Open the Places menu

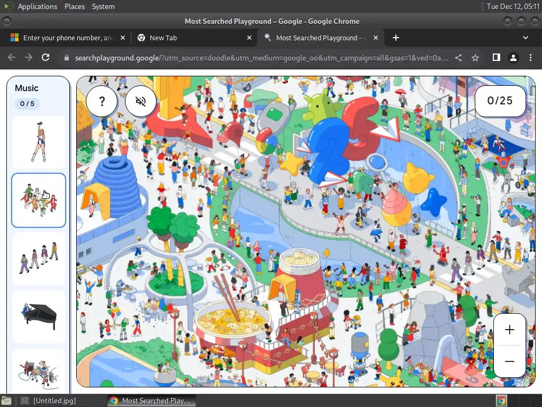(74, 6)
